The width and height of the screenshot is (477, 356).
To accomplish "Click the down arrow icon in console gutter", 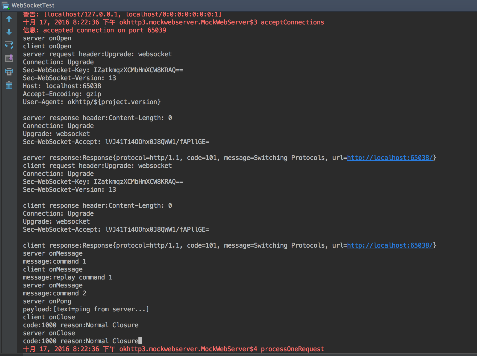I will pyautogui.click(x=9, y=32).
